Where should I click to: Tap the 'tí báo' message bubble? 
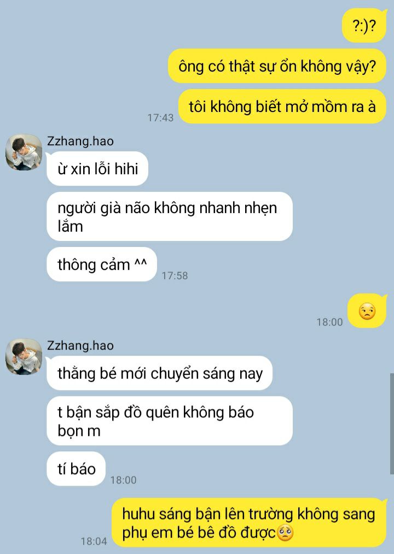point(76,469)
